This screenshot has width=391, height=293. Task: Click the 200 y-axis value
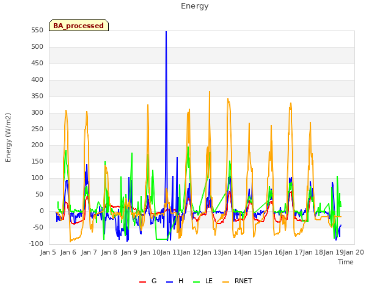click(37, 145)
